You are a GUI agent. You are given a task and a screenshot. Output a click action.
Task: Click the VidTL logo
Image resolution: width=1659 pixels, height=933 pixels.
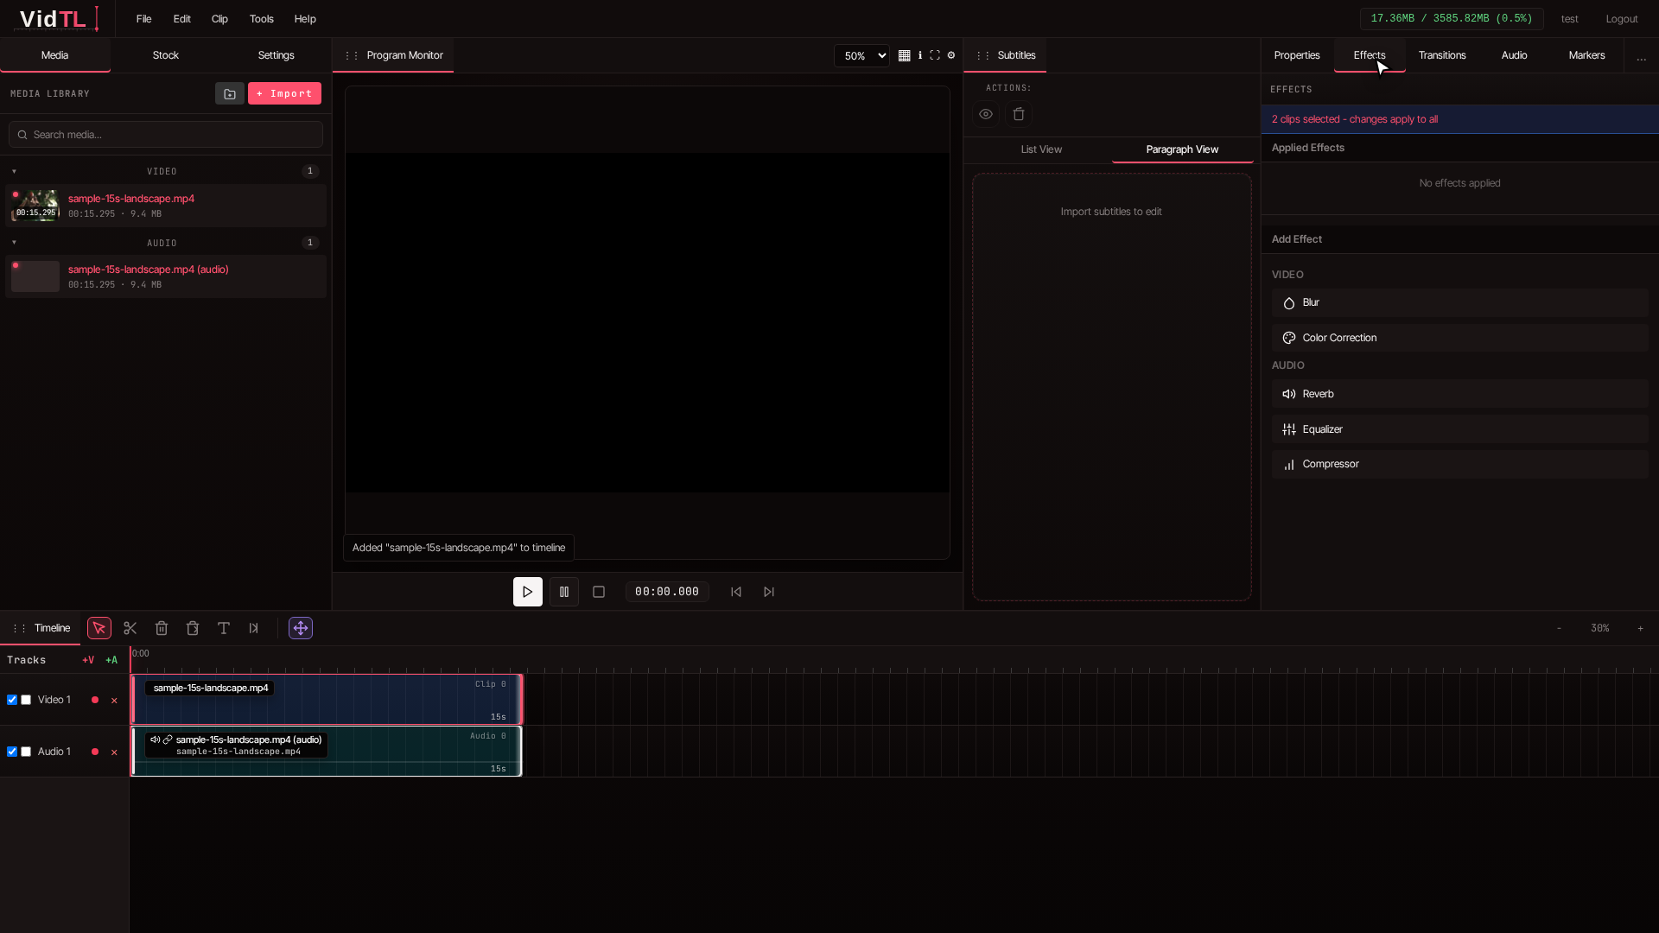[x=59, y=18]
